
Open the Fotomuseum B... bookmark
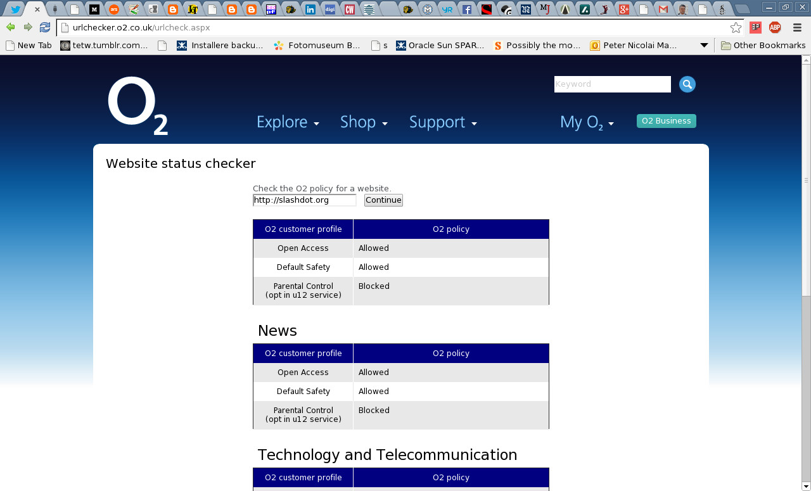pos(317,46)
